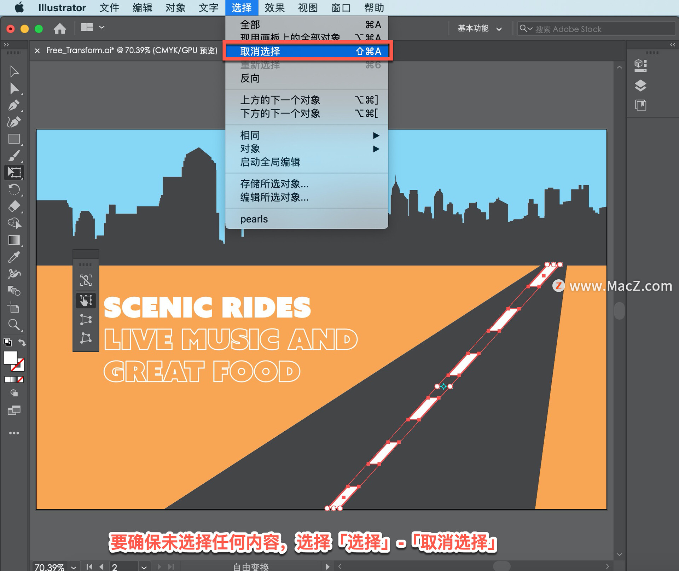This screenshot has height=571, width=679.
Task: Choose 全部 to select all
Action: pyautogui.click(x=307, y=25)
